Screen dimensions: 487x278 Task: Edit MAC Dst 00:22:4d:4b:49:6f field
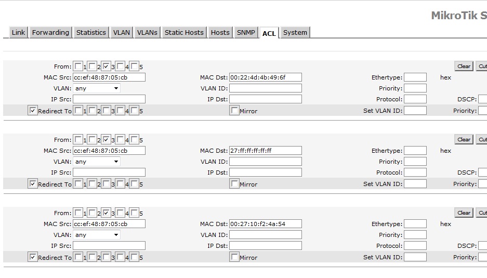(x=266, y=77)
